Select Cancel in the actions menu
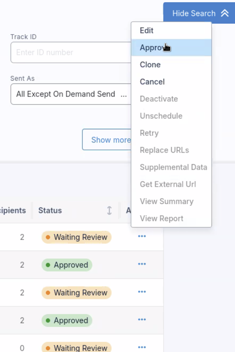 [x=152, y=82]
